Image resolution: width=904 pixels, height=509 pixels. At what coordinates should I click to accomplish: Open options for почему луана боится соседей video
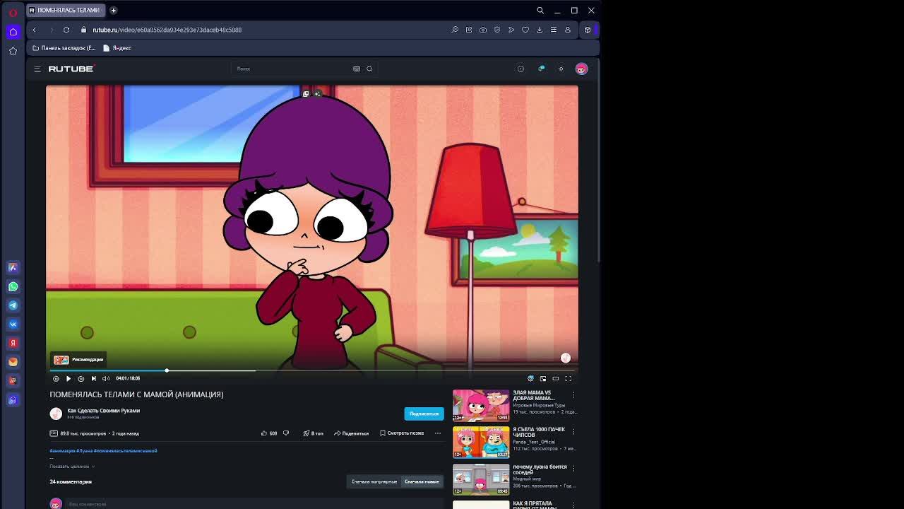(573, 468)
